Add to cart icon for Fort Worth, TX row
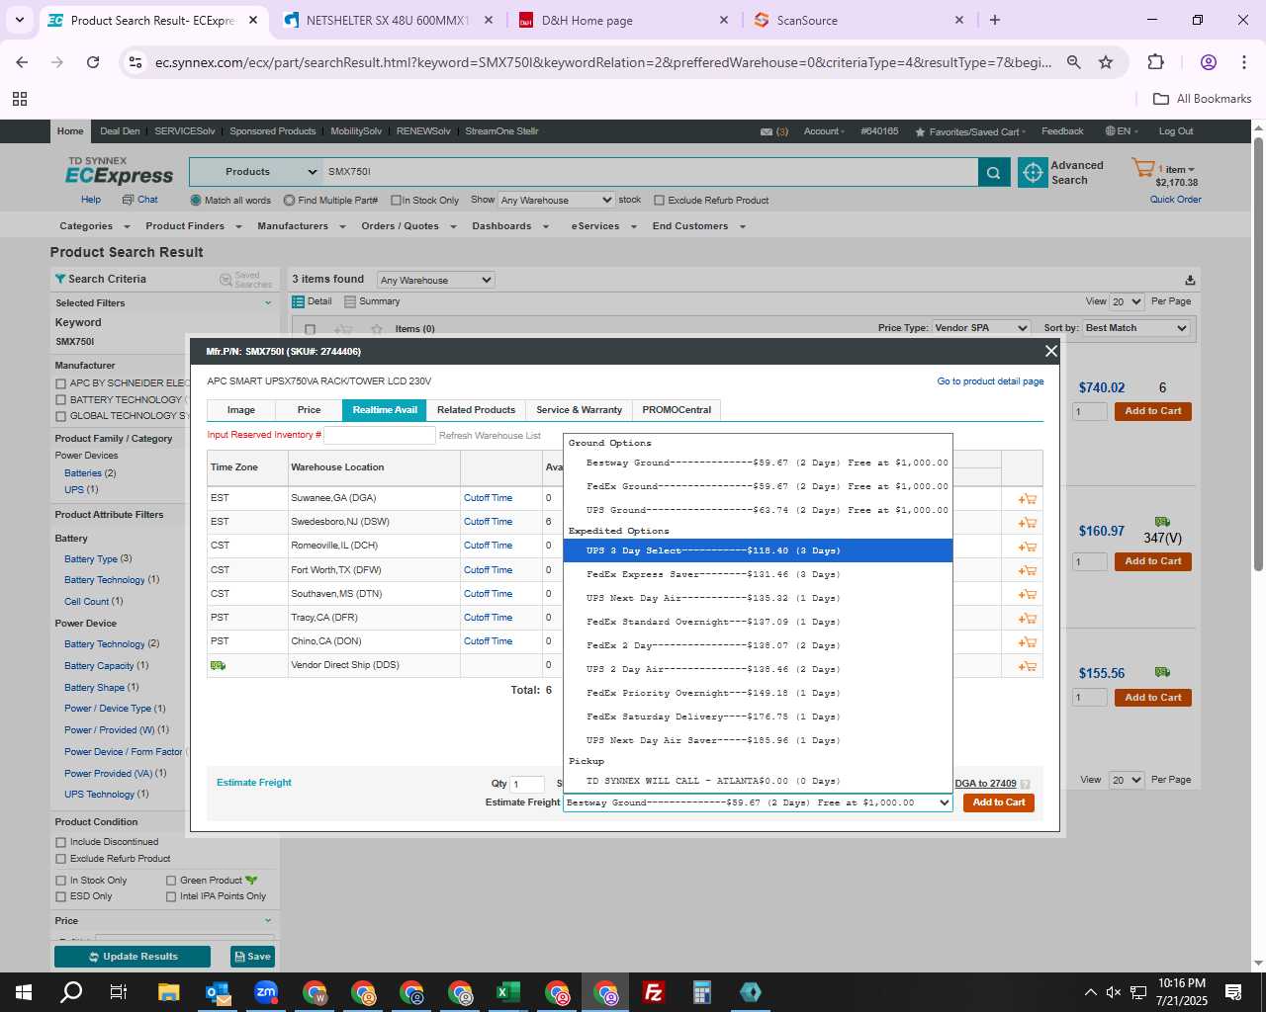Image resolution: width=1266 pixels, height=1012 pixels. 1028,570
